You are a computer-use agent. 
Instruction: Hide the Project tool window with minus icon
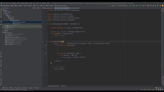(x=41, y=8)
